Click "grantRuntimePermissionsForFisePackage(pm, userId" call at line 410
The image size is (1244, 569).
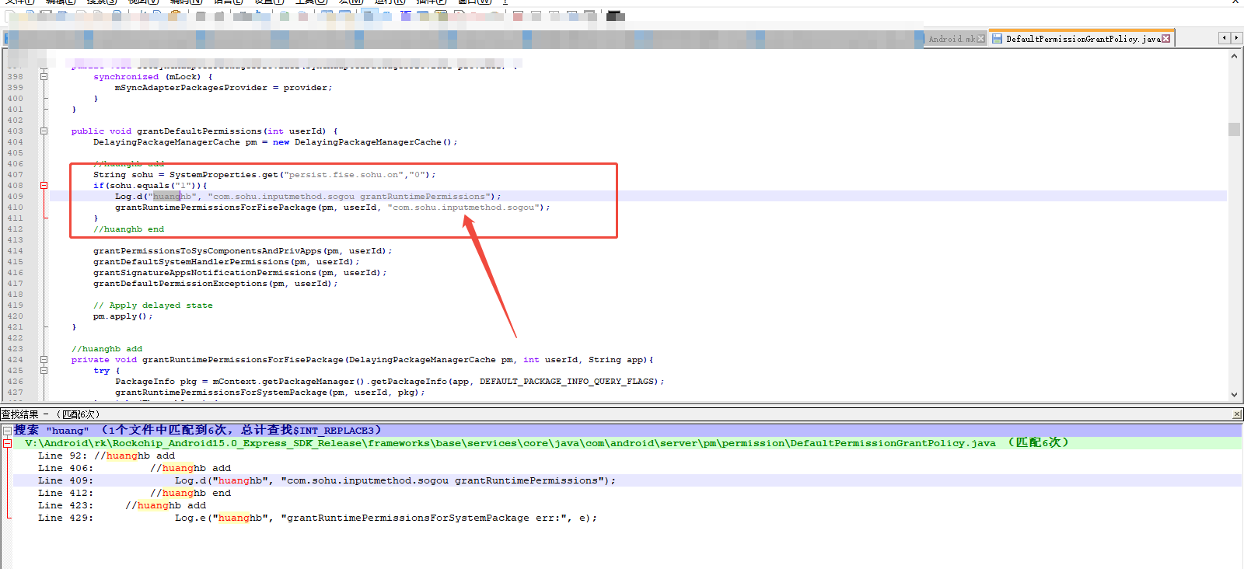332,208
